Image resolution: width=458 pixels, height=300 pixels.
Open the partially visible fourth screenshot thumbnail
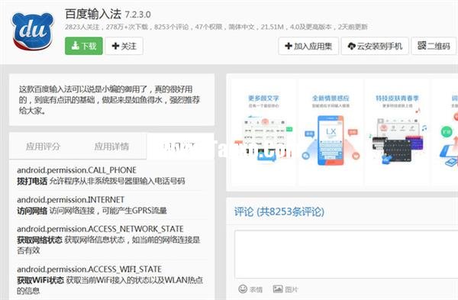click(445, 132)
